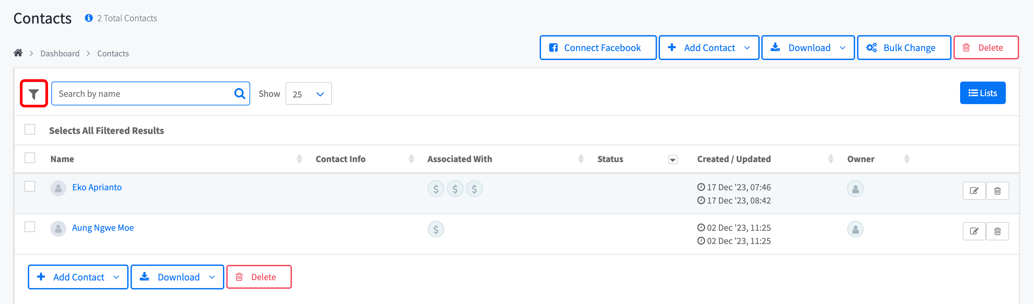Viewport: 1033px width, 304px height.
Task: Click created time '17 Dec '23, 07:46'
Action: pyautogui.click(x=738, y=187)
